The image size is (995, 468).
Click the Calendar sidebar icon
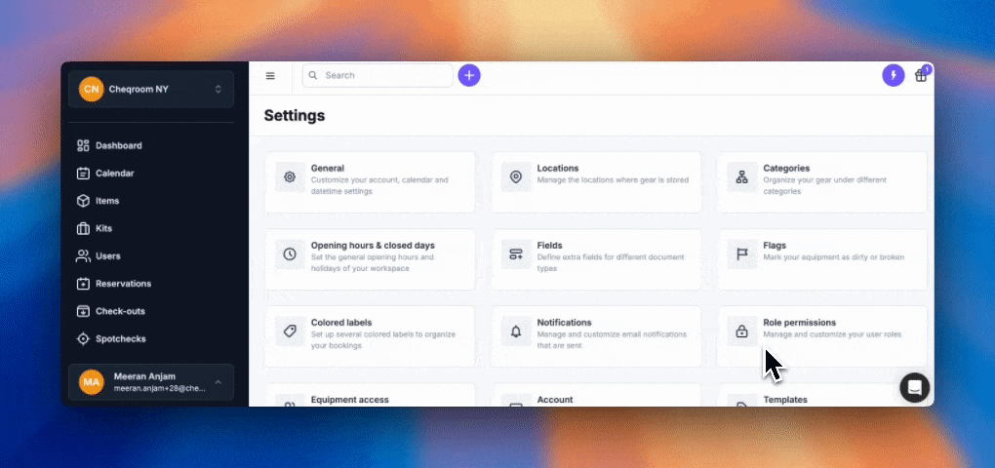(x=83, y=174)
